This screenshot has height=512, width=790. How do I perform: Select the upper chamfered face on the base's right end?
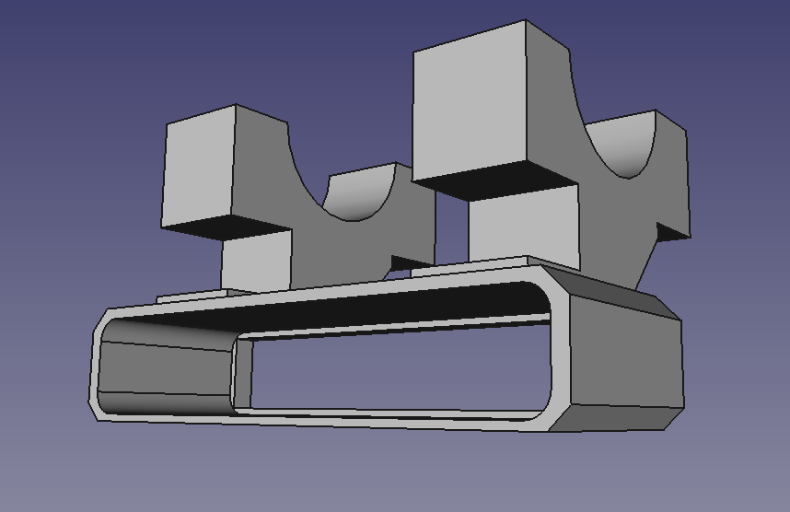click(x=610, y=290)
